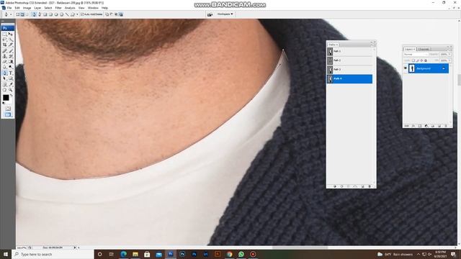Open the File menu
The width and height of the screenshot is (461, 259).
coord(9,8)
